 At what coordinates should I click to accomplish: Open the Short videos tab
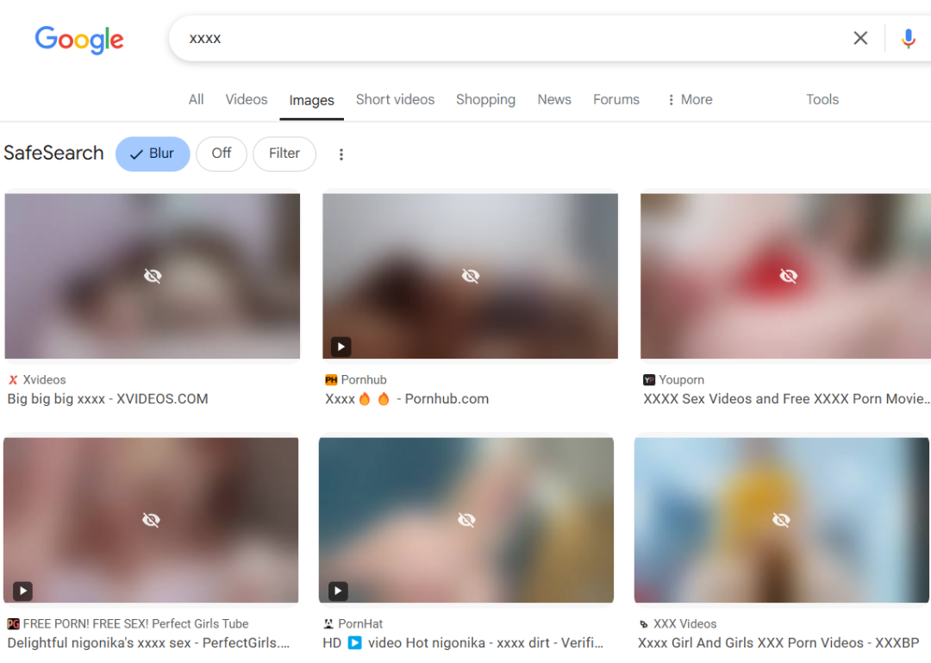click(395, 99)
